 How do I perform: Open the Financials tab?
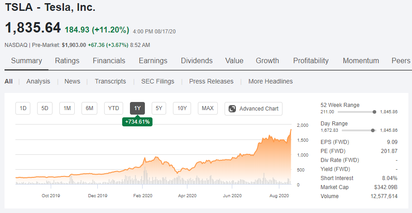109,61
